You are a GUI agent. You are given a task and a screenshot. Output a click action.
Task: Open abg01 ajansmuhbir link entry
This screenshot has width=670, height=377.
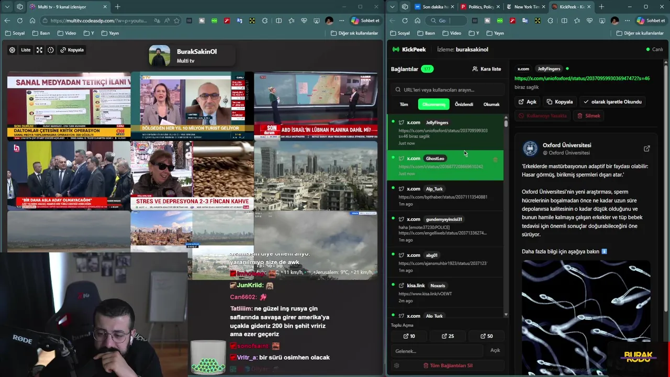(x=445, y=262)
